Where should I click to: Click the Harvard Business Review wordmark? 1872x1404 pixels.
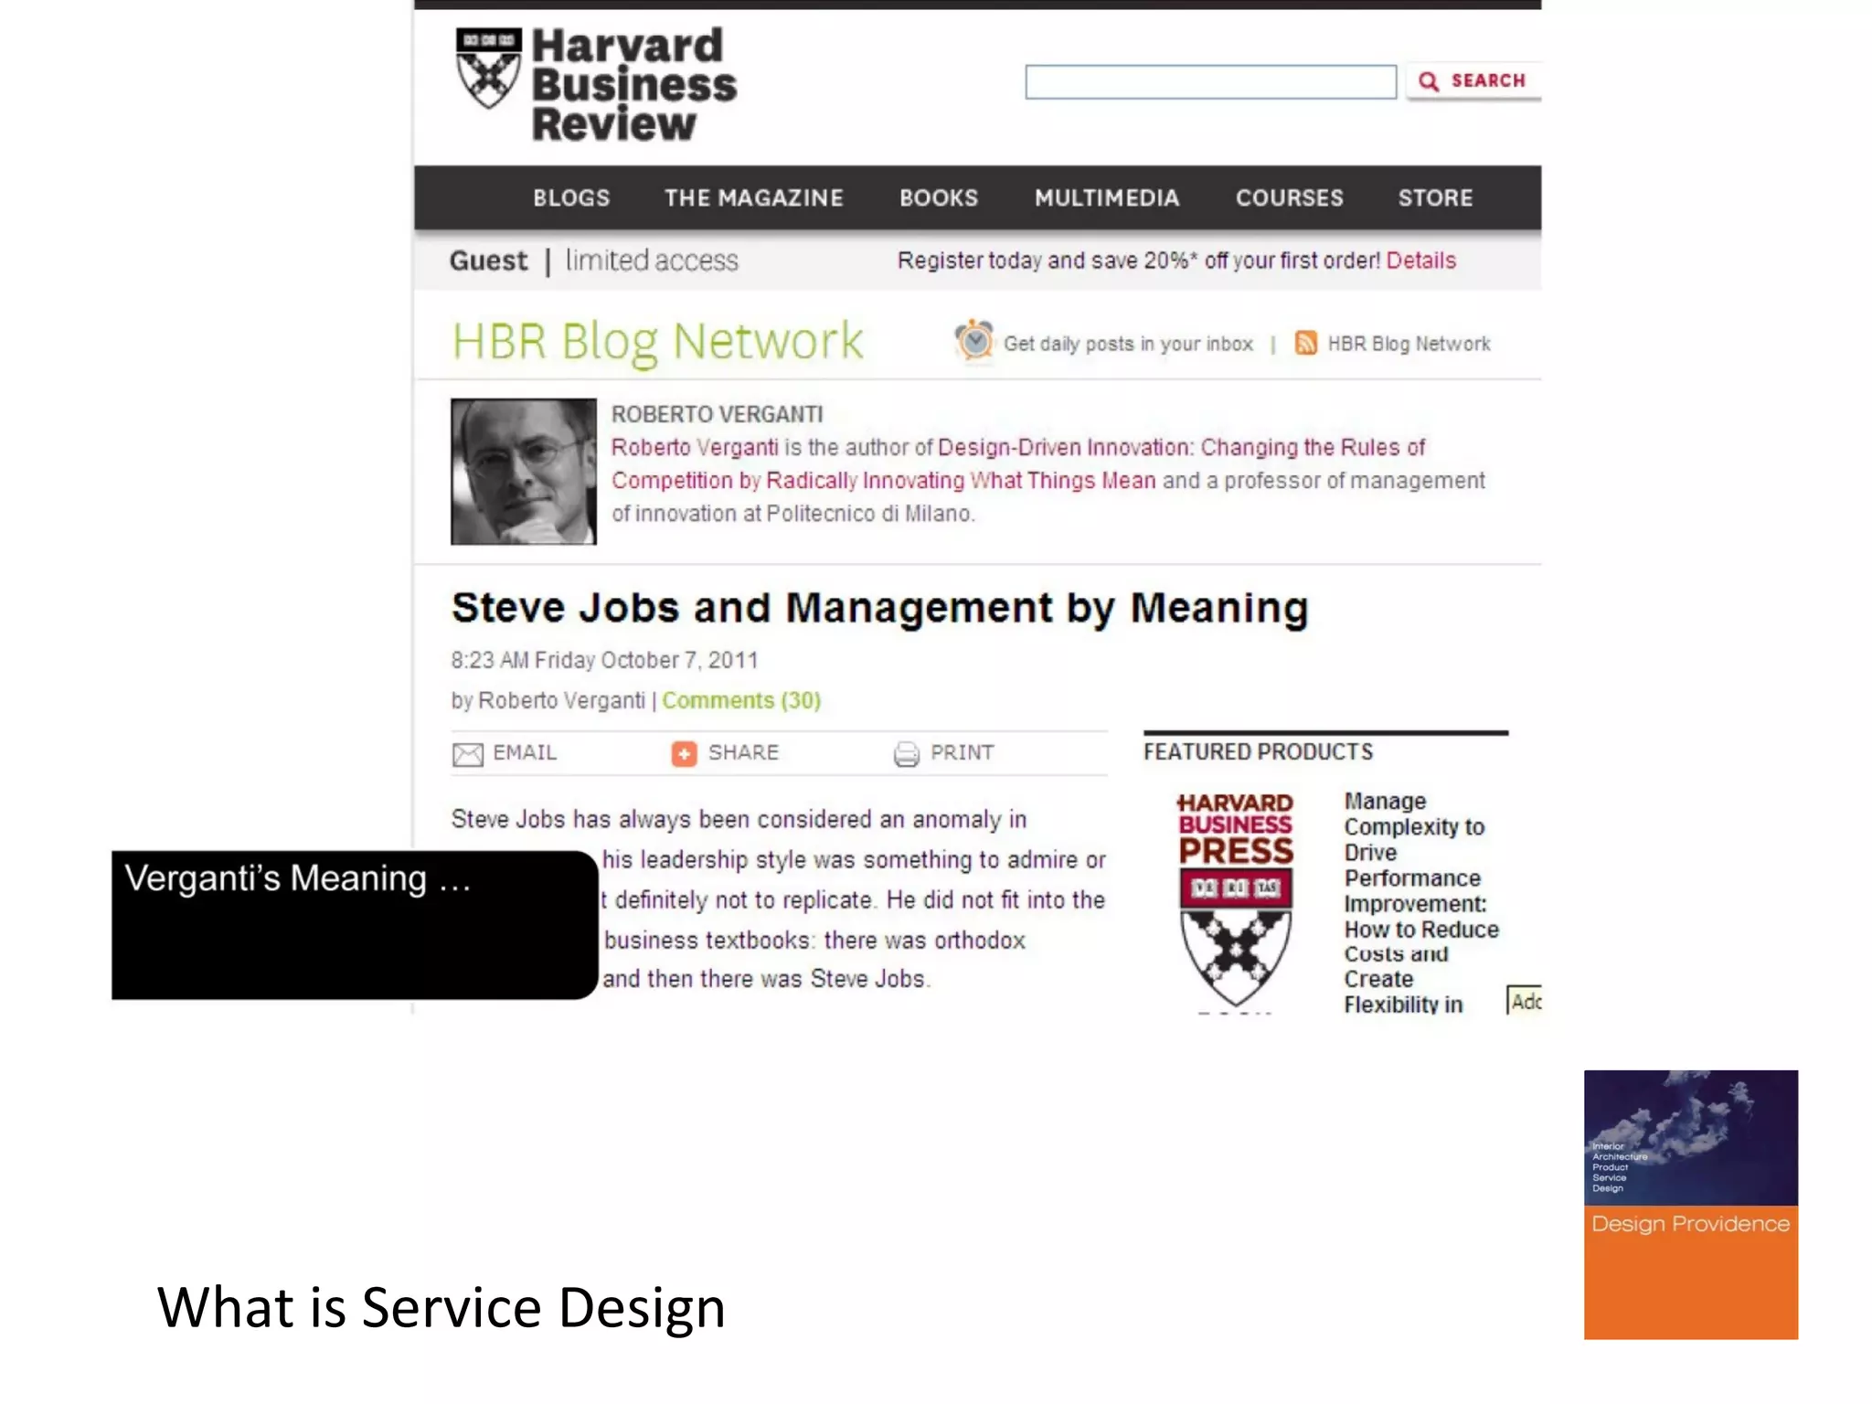tap(633, 85)
